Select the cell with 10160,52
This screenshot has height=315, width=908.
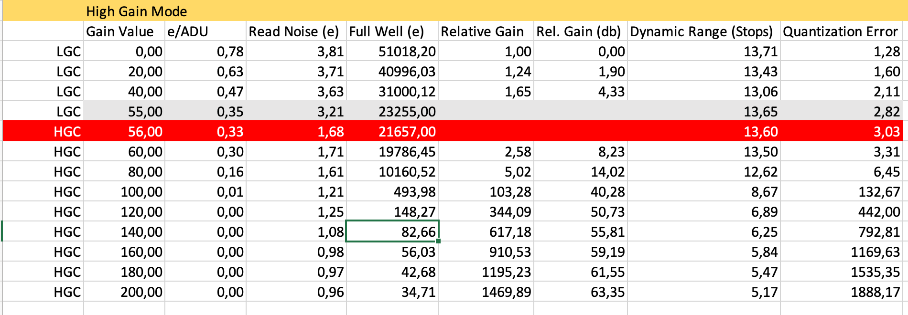392,171
